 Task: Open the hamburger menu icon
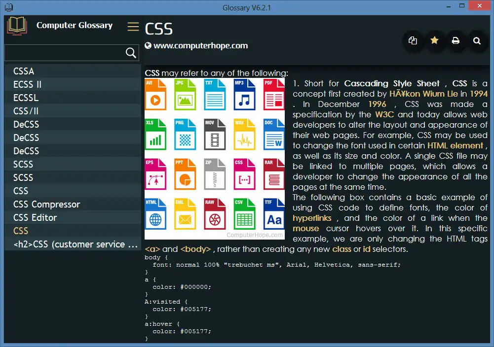click(x=133, y=27)
